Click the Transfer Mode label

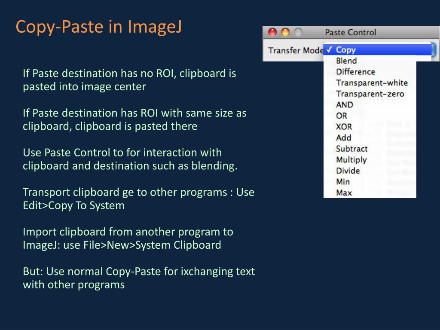point(296,50)
